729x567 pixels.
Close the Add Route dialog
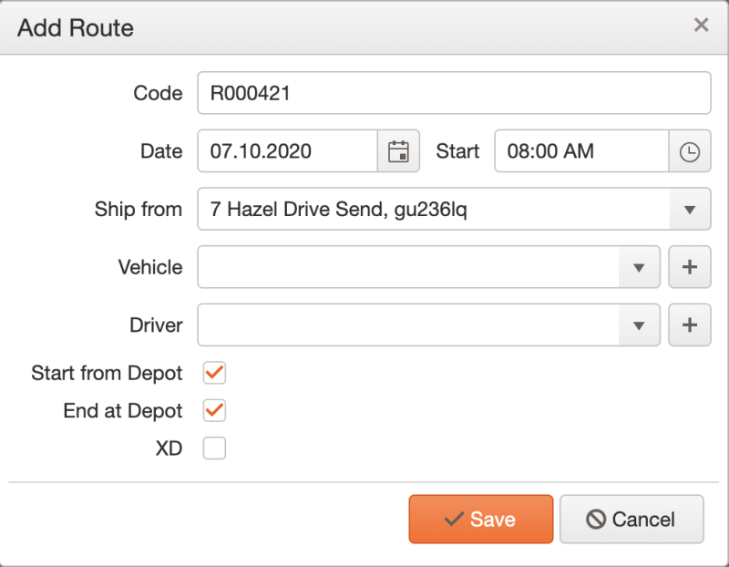point(701,25)
